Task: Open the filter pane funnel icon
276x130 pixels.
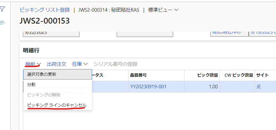Action: [2, 9]
